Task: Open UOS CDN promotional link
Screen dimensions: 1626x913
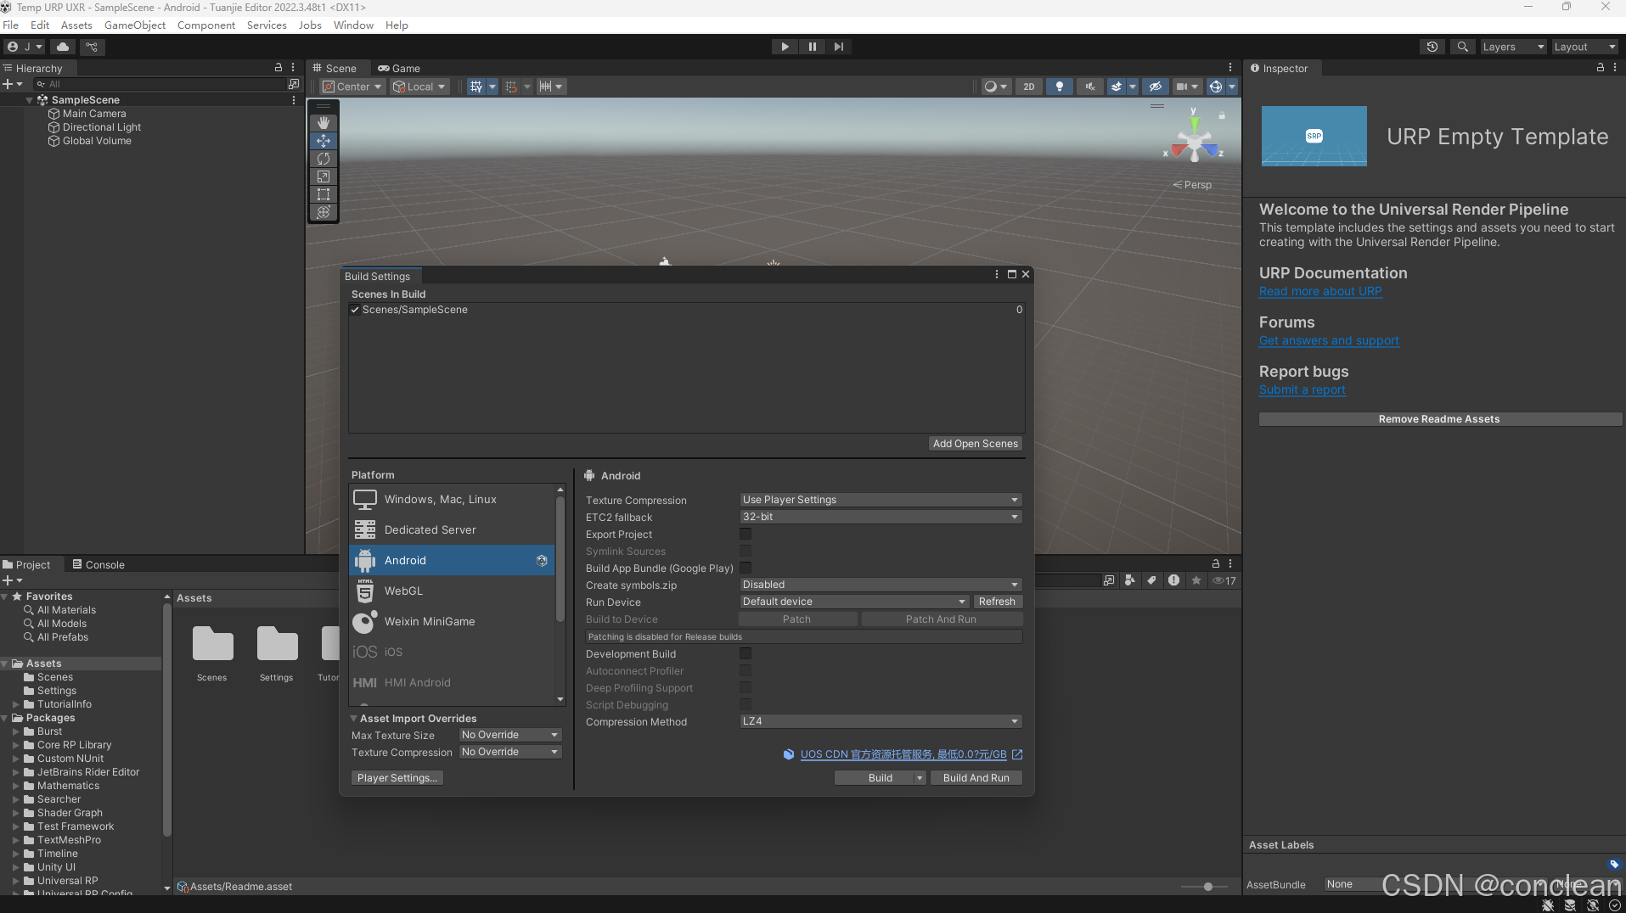Action: pyautogui.click(x=903, y=754)
